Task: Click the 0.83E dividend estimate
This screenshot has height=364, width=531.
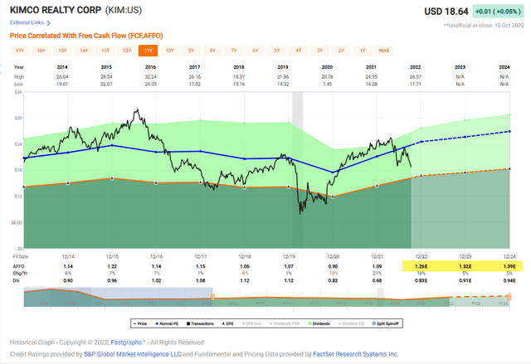Action: (421, 281)
